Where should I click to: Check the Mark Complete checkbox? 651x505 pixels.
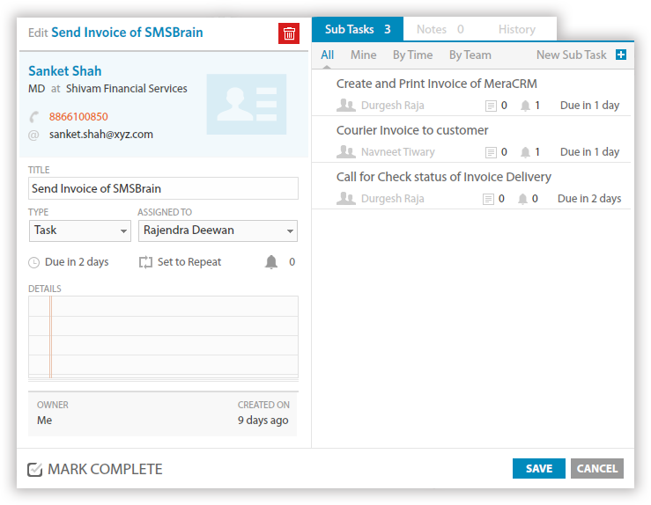[35, 469]
